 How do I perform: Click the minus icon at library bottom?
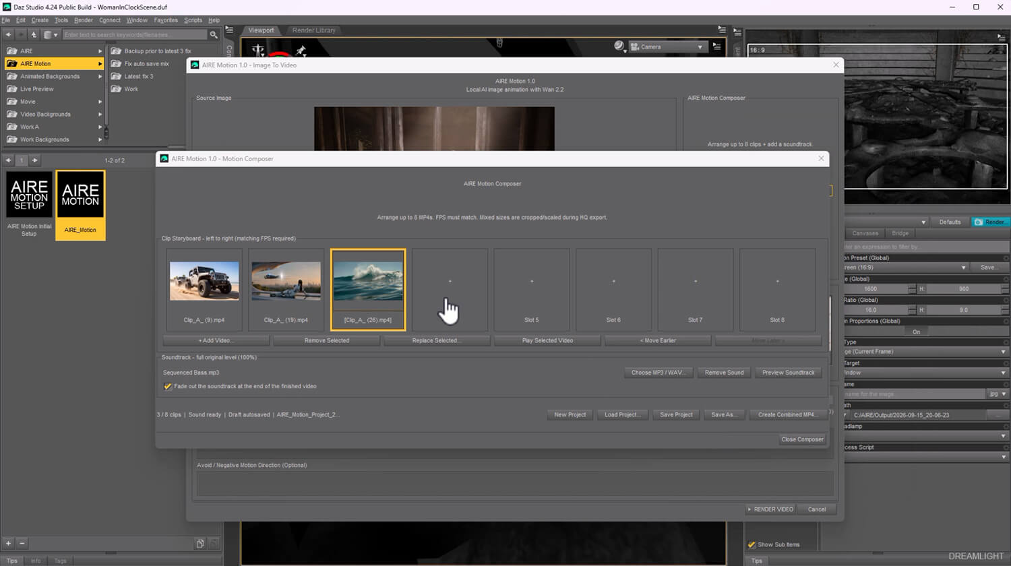tap(22, 543)
